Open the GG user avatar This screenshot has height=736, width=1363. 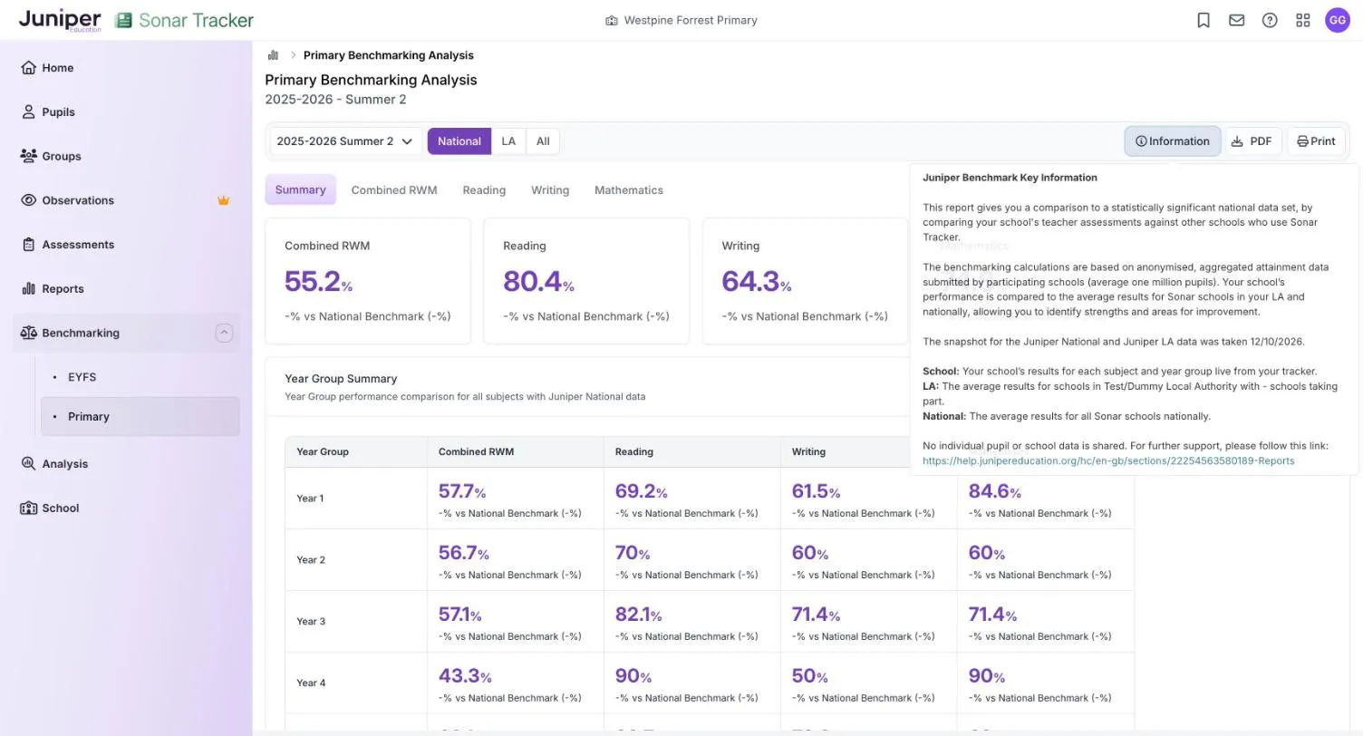[1338, 20]
